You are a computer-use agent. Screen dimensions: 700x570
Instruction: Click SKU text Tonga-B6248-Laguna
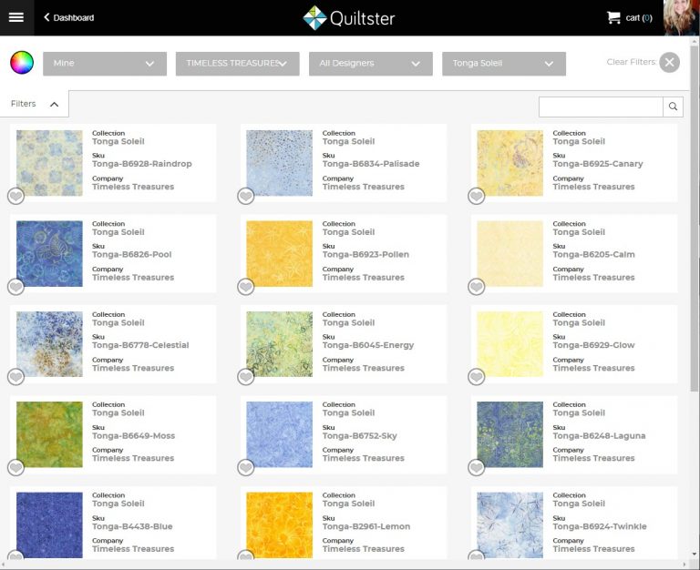click(599, 436)
